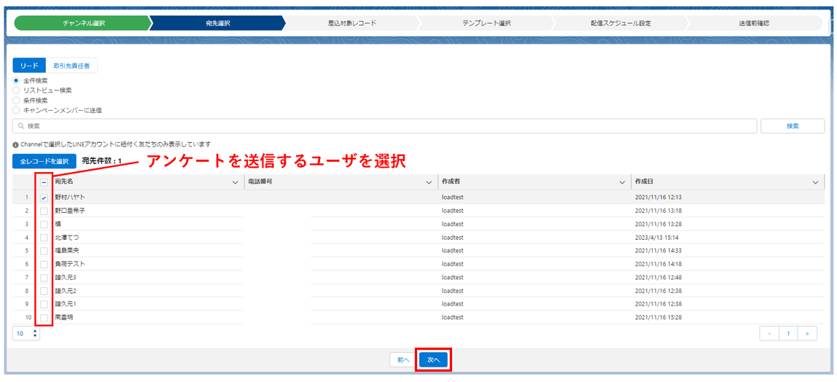Check the box for row 9 recipient
Screen dimensions: 837x382
[x=44, y=304]
